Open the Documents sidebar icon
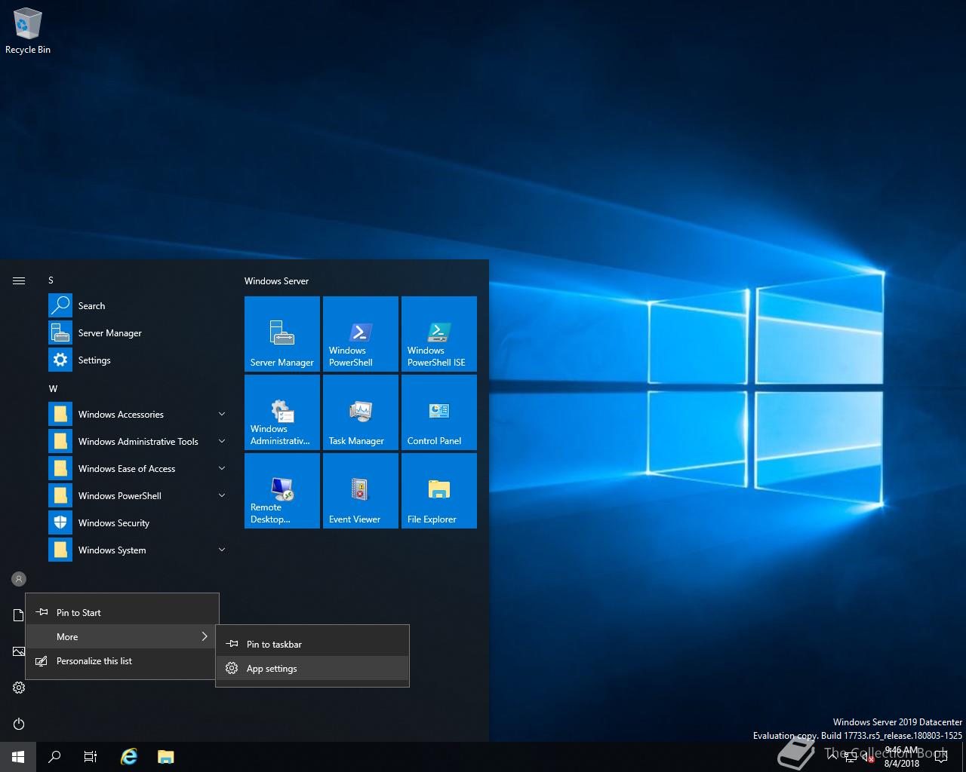The image size is (966, 772). point(18,615)
